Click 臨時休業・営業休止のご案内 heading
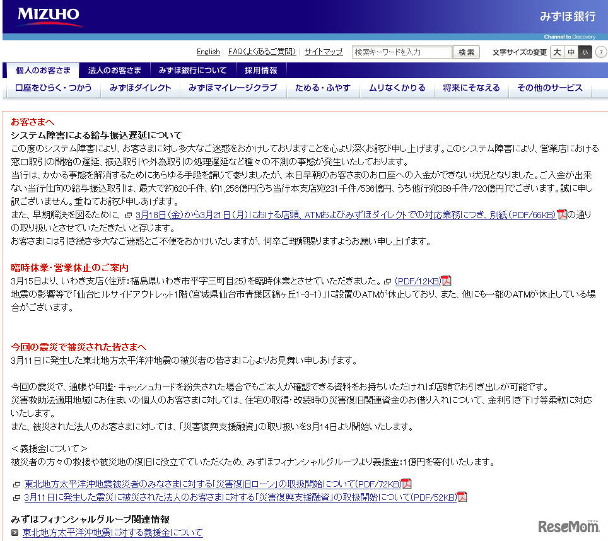 (x=70, y=268)
